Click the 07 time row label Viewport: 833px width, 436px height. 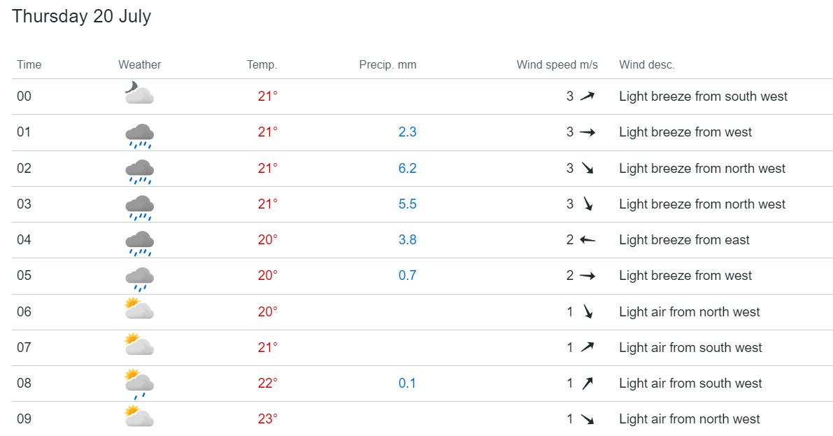coord(24,348)
